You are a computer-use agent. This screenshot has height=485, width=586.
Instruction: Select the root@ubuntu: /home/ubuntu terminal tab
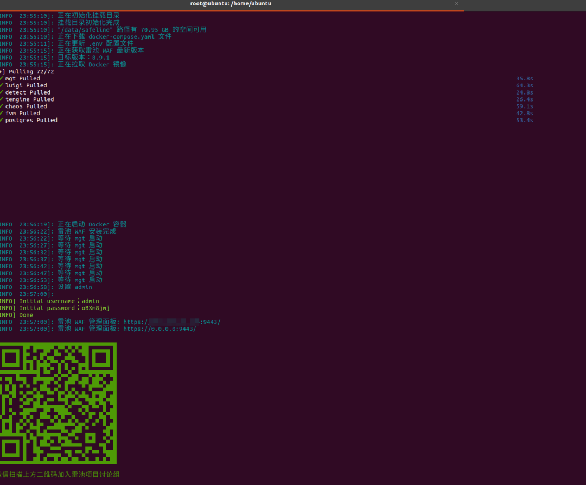coord(231,4)
